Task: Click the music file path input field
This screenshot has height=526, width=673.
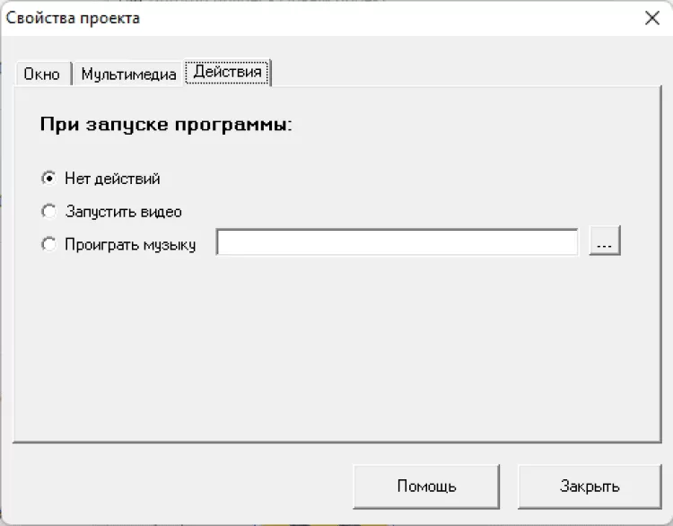Action: (x=397, y=242)
